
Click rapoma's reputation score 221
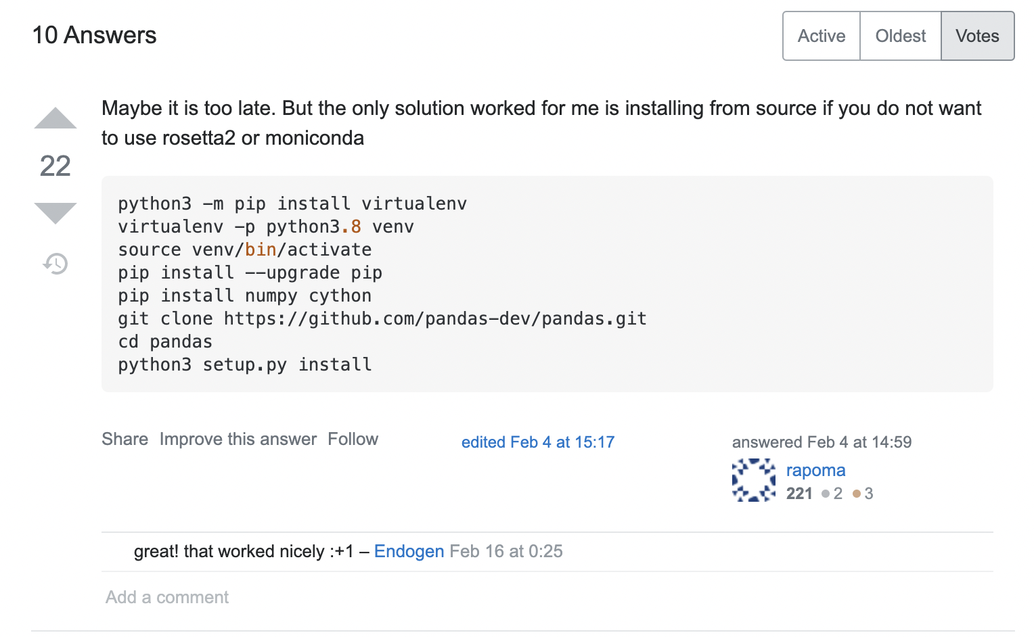coord(799,494)
